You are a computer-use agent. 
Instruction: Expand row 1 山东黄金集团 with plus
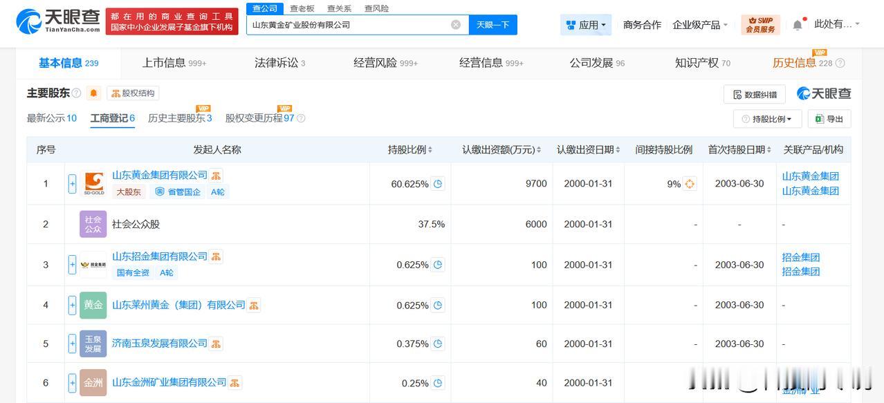pos(72,184)
